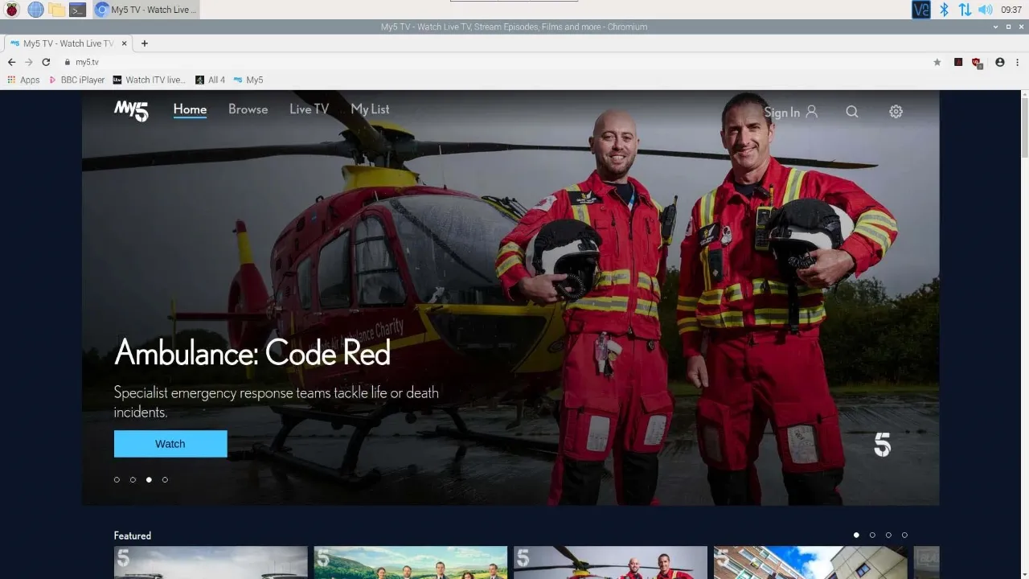Select the first Featured pagination dot
Viewport: 1029px width, 579px height.
coord(856,534)
